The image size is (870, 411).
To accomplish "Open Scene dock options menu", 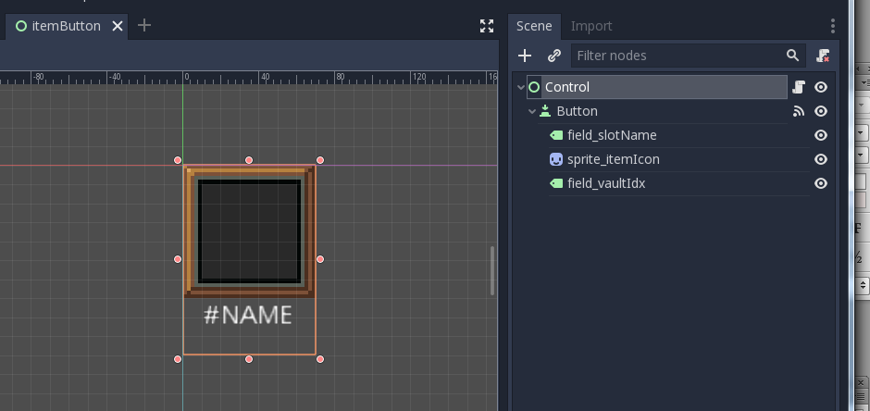I will click(x=832, y=26).
